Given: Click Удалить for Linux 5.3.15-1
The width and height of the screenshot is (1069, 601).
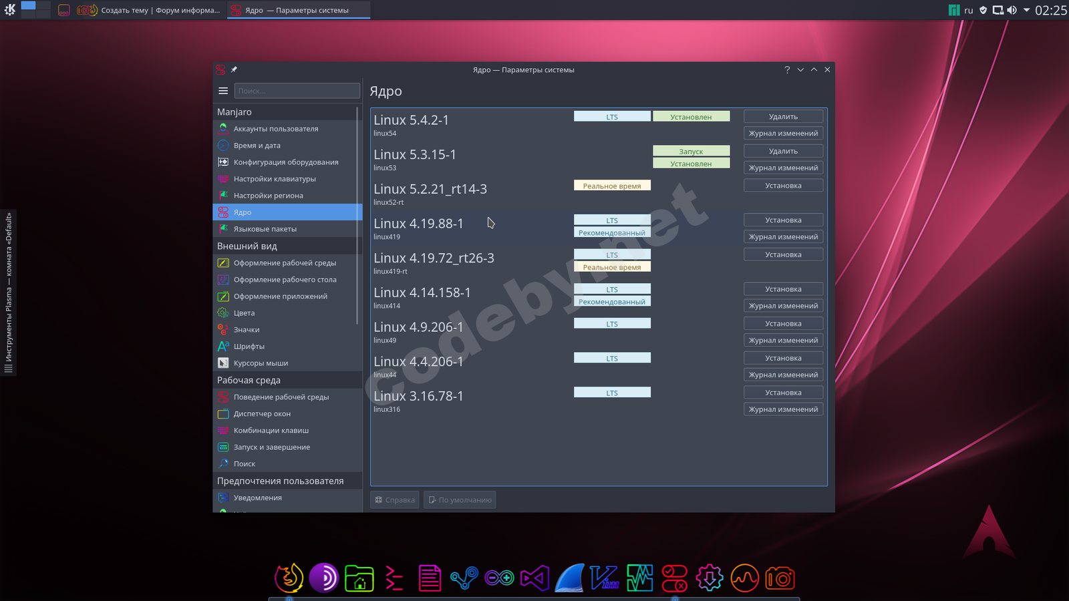Looking at the screenshot, I should [x=783, y=151].
